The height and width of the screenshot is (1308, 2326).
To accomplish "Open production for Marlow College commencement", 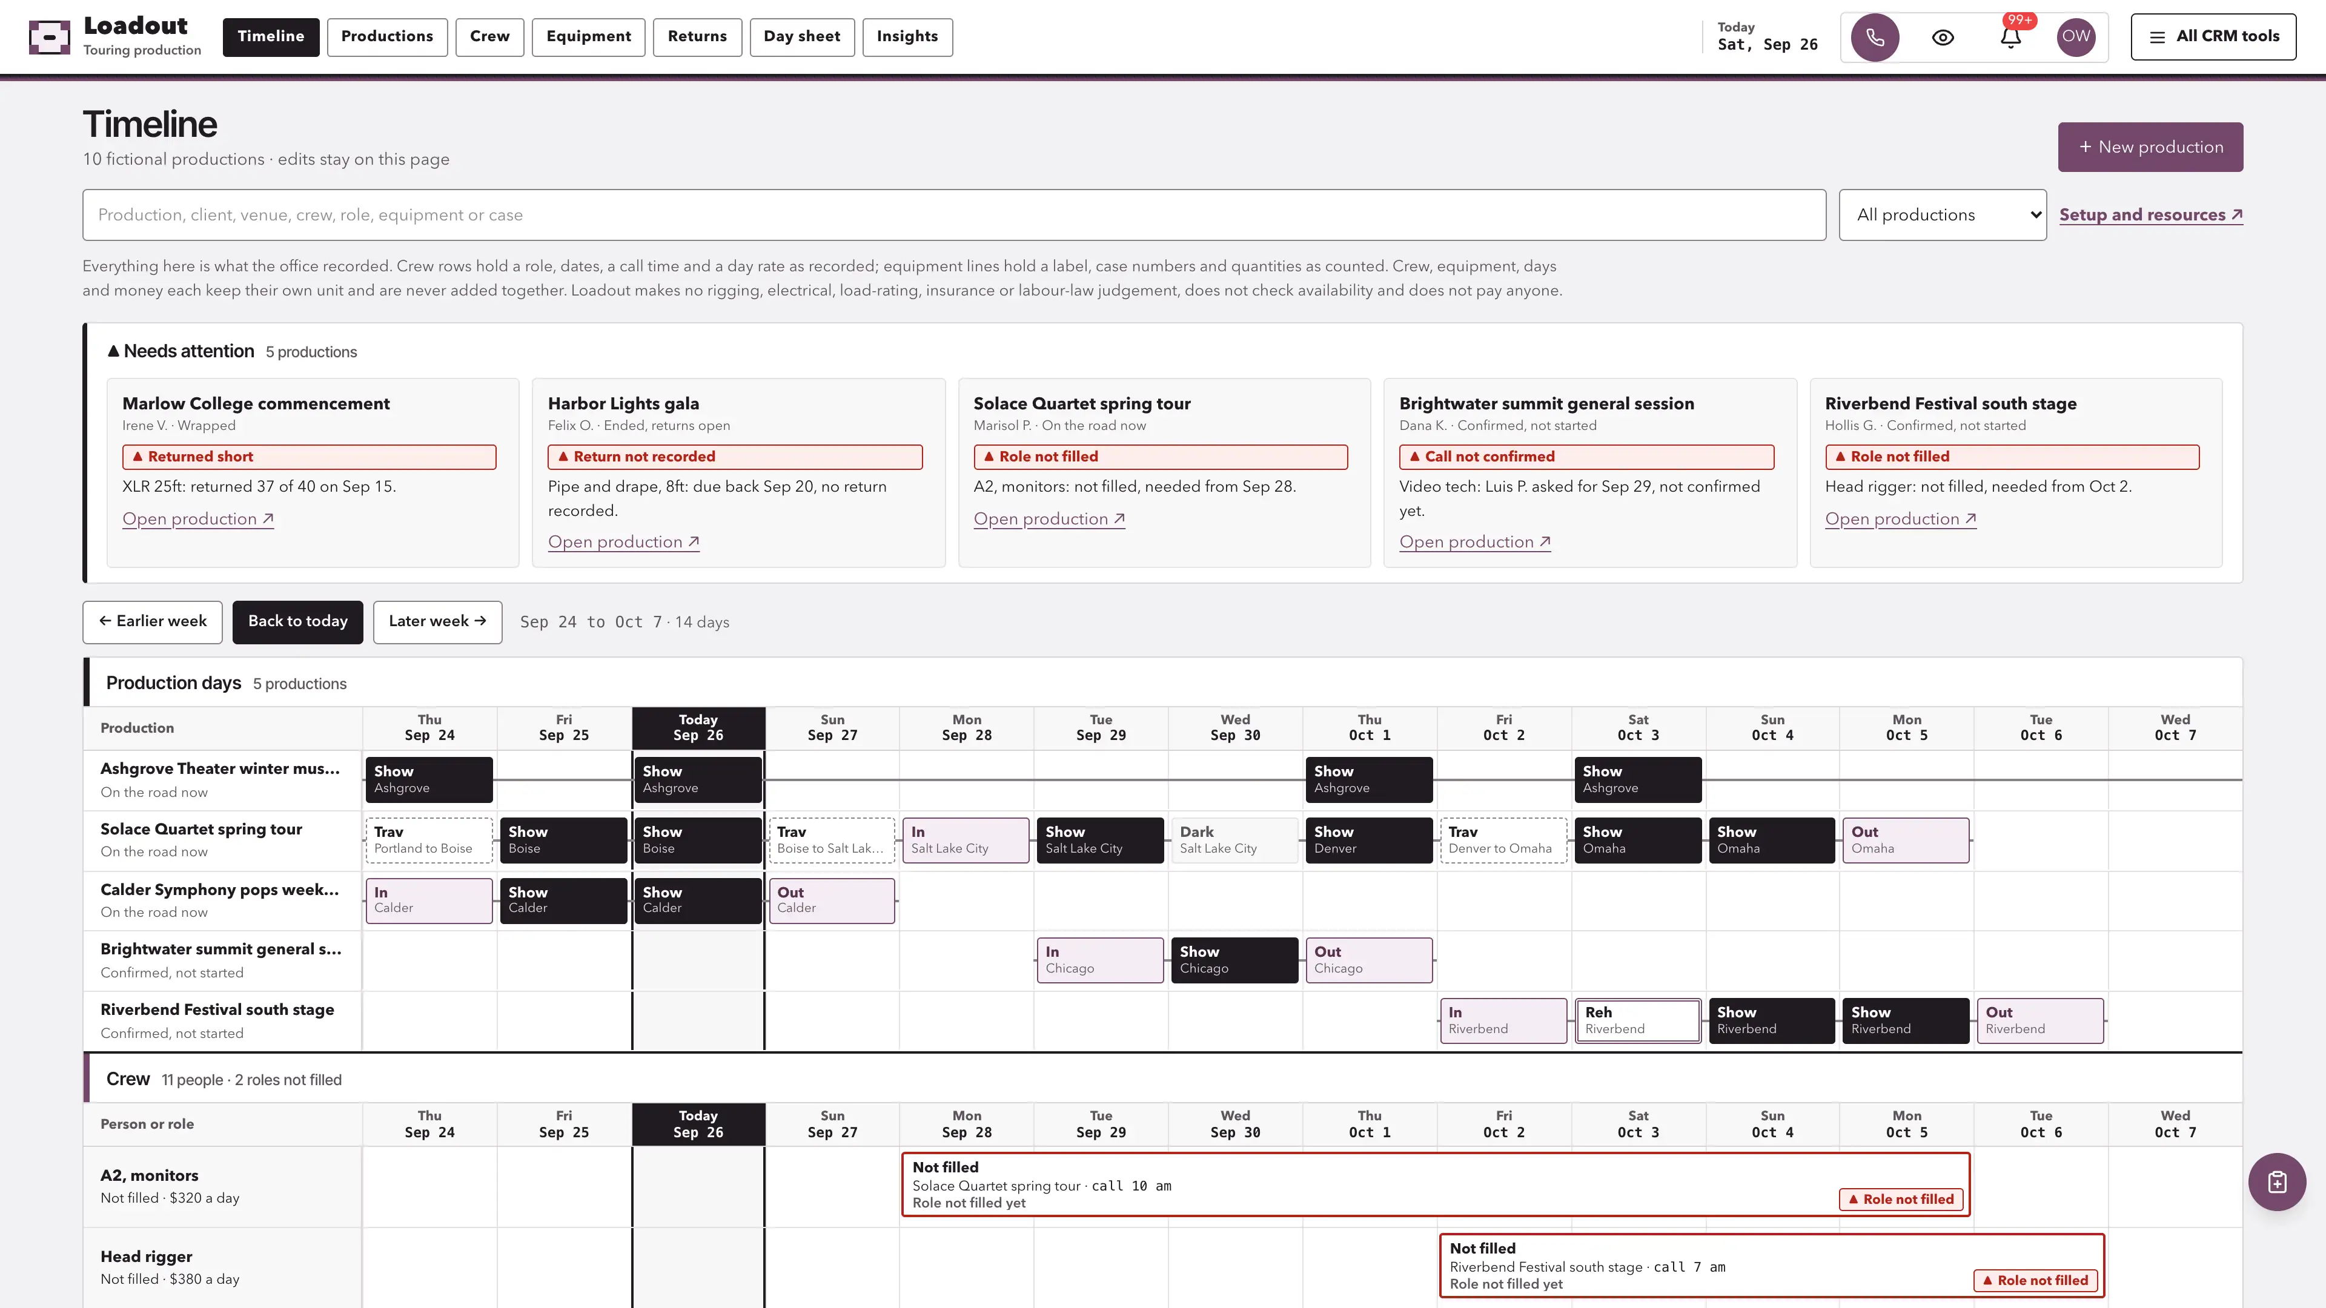I will [197, 519].
